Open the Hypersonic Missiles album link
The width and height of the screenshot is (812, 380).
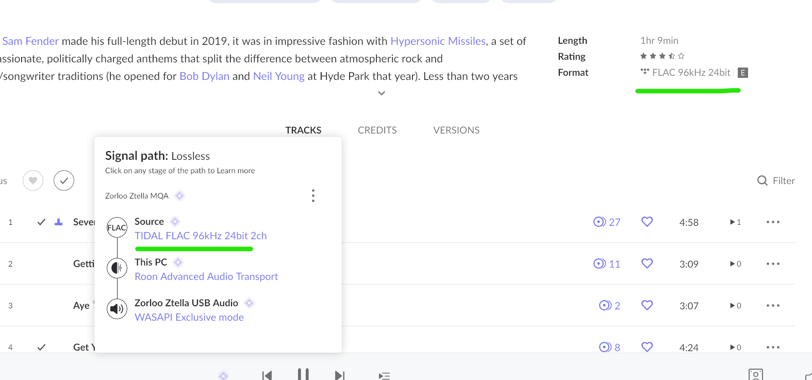pos(438,41)
